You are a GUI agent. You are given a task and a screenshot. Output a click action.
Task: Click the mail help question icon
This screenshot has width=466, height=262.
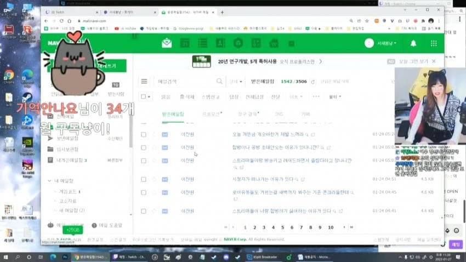point(94,225)
